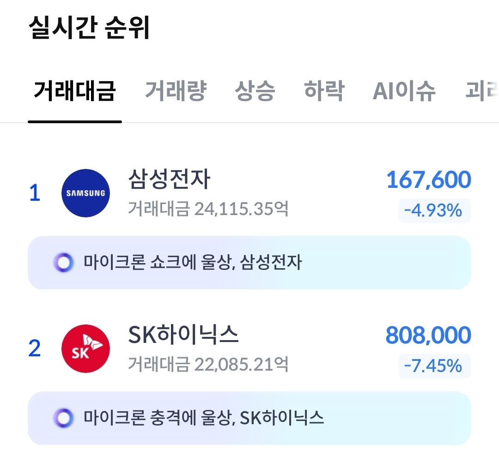
Task: Tap the SK hynix logo icon
Action: (x=85, y=348)
